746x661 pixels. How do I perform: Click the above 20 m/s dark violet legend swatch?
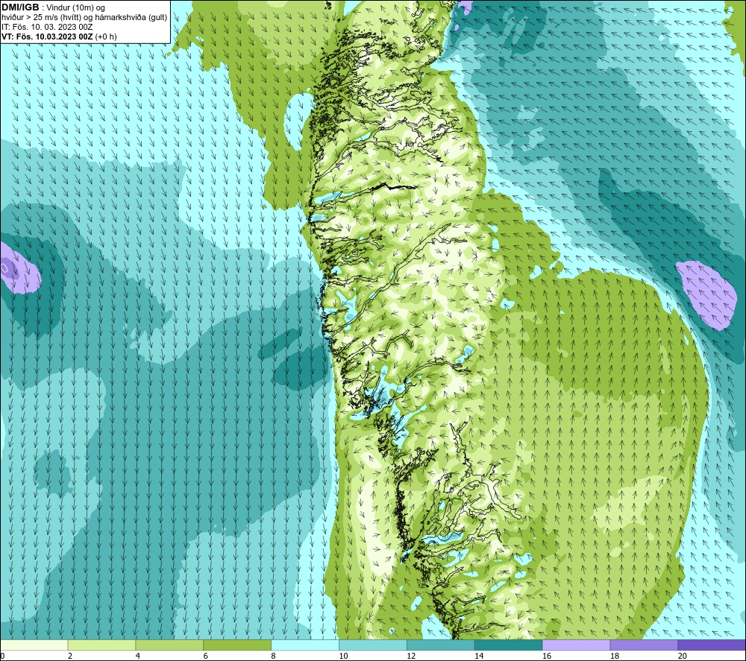712,645
